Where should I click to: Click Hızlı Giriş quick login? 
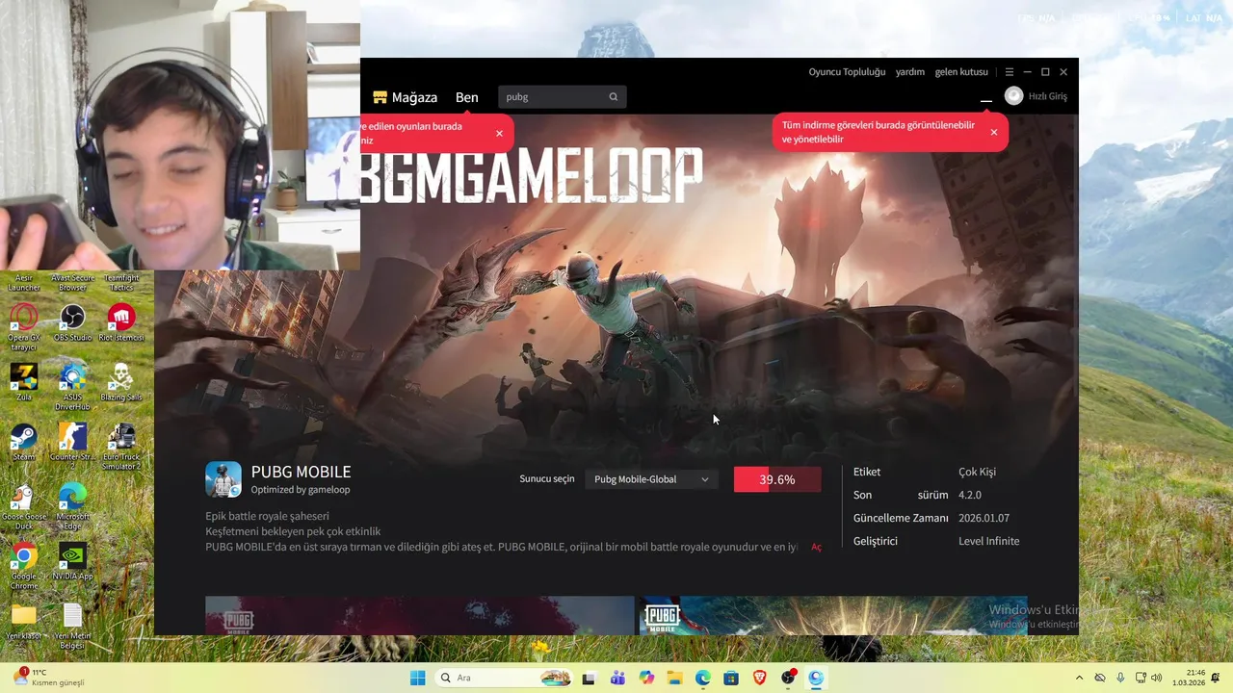click(x=1048, y=96)
